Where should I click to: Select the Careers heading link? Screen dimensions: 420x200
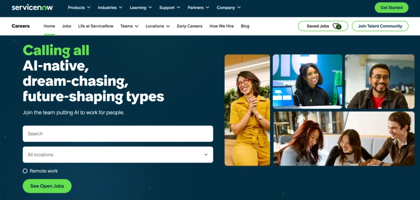(x=21, y=26)
